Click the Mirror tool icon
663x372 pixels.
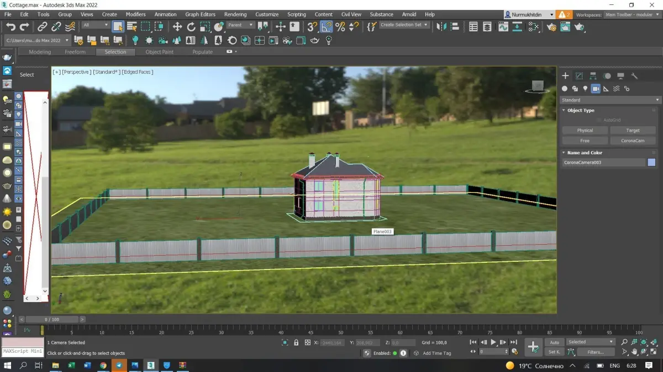pos(441,26)
